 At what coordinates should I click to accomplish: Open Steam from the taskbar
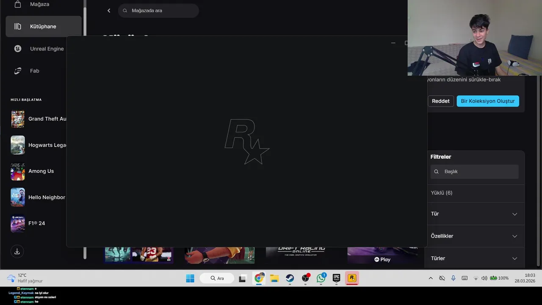[290, 278]
